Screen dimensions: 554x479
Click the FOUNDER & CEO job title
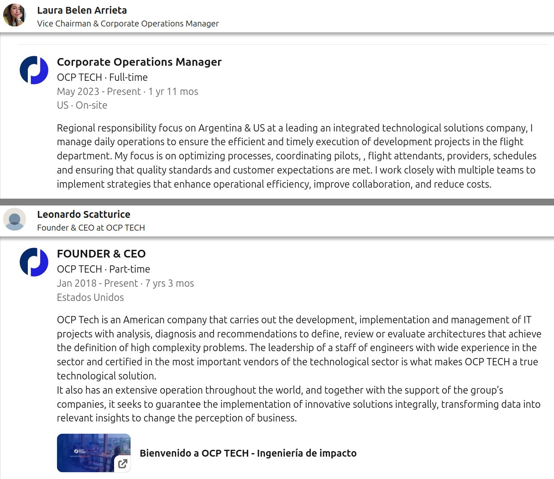click(x=101, y=253)
